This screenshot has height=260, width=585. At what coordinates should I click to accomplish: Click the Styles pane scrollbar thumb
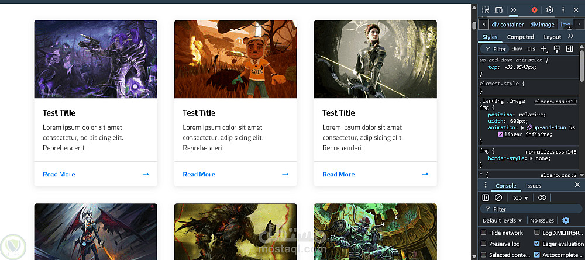click(581, 65)
